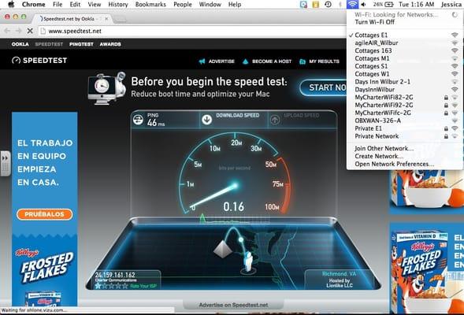This screenshot has width=464, height=315.
Task: Click the Become a Host icon
Action: coord(245,61)
